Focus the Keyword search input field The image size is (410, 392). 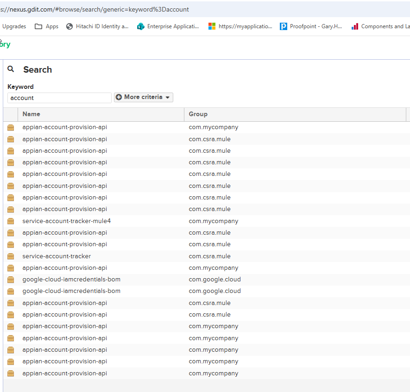[59, 98]
